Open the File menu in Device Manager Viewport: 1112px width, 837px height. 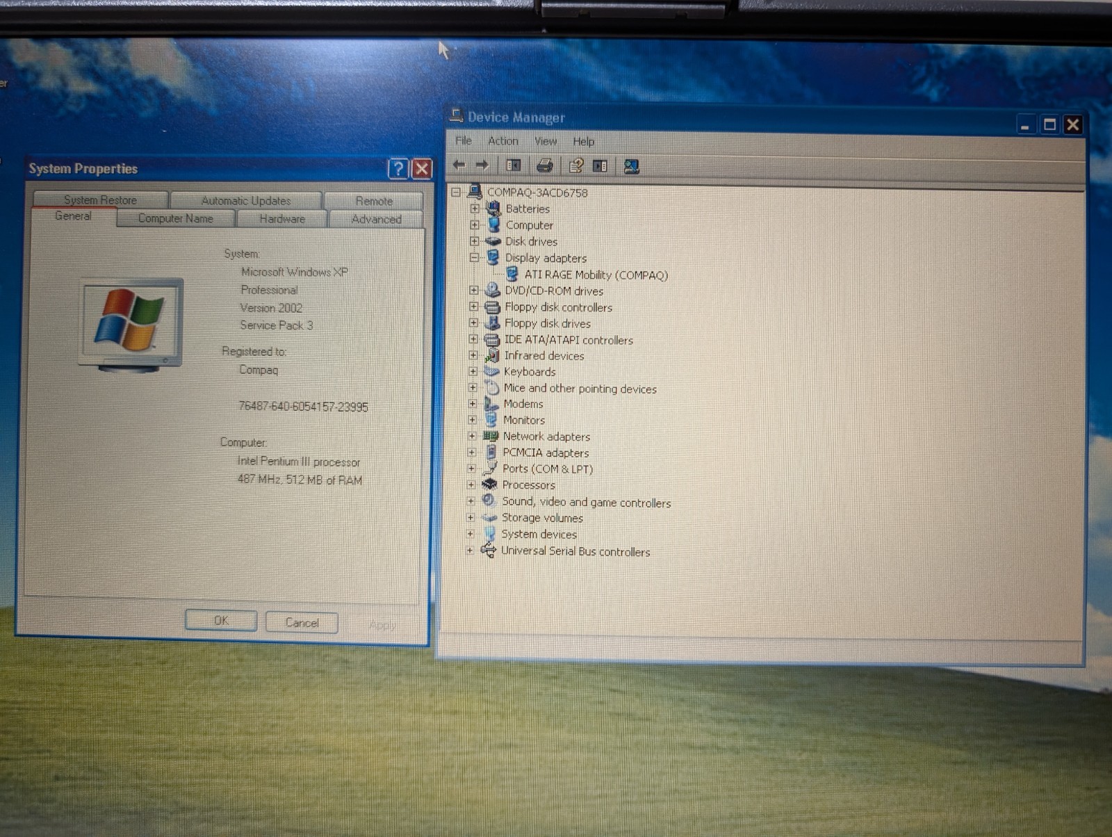click(464, 140)
